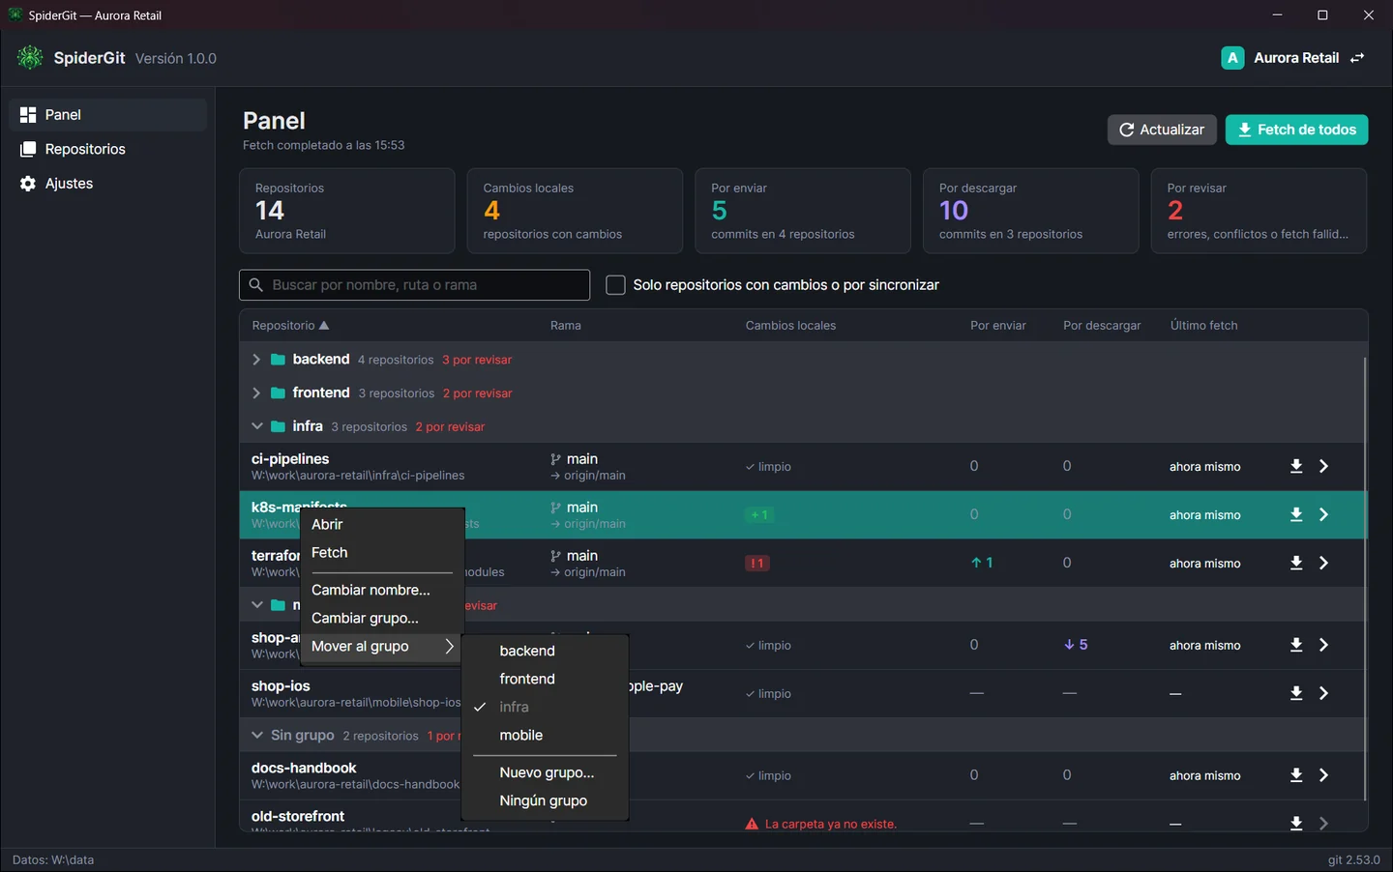Click the fetch icon in the docs-handbook row
The height and width of the screenshot is (872, 1393).
pos(1296,775)
